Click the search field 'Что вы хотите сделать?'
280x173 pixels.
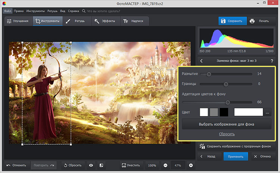108,11
